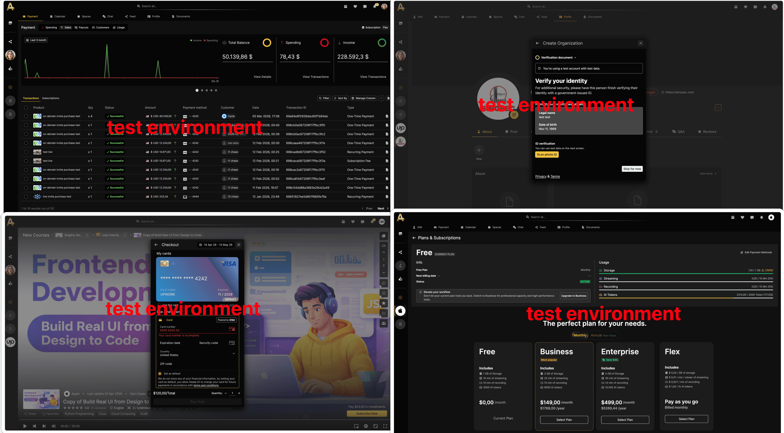Image resolution: width=784 pixels, height=433 pixels.
Task: Open the Last 3 month date range dropdown
Action: (x=36, y=40)
